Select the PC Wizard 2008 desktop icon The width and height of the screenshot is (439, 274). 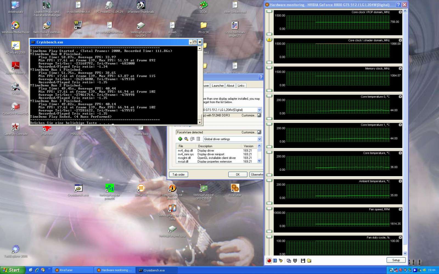[x=16, y=48]
